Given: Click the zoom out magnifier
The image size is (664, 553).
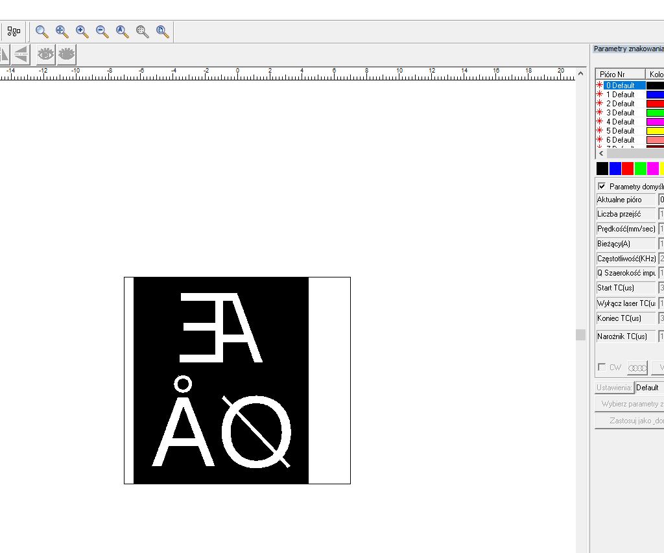Looking at the screenshot, I should pyautogui.click(x=102, y=32).
